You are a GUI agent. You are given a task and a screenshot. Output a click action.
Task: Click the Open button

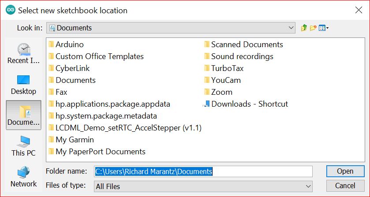pyautogui.click(x=345, y=171)
